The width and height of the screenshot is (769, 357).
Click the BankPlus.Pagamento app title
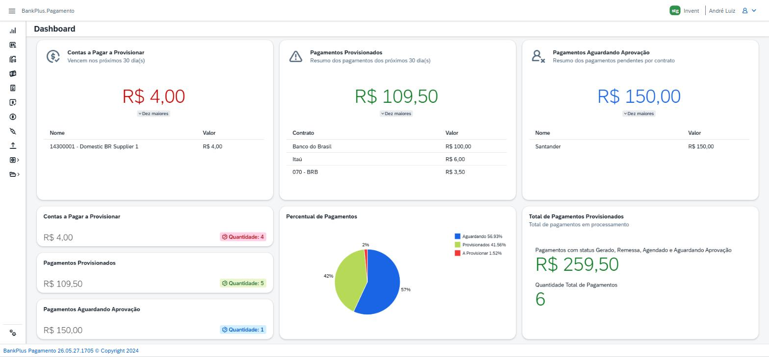pyautogui.click(x=48, y=11)
